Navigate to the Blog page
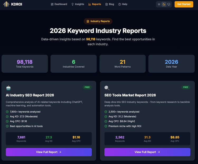Viewport: 198px width, 164px height. pos(110,4)
